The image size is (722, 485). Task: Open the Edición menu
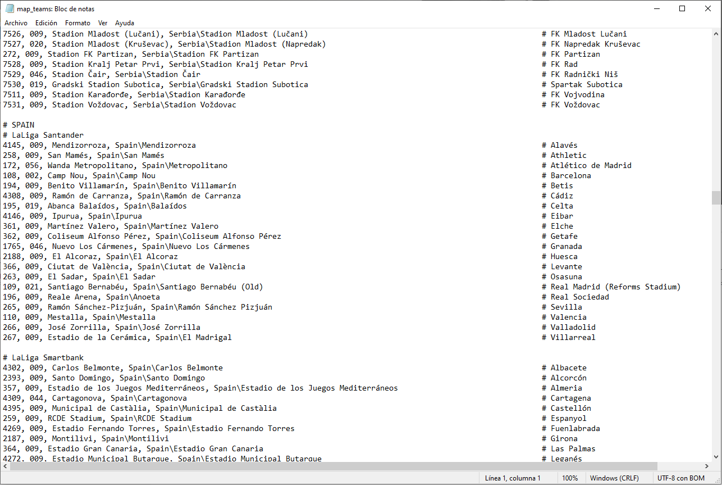coord(46,23)
